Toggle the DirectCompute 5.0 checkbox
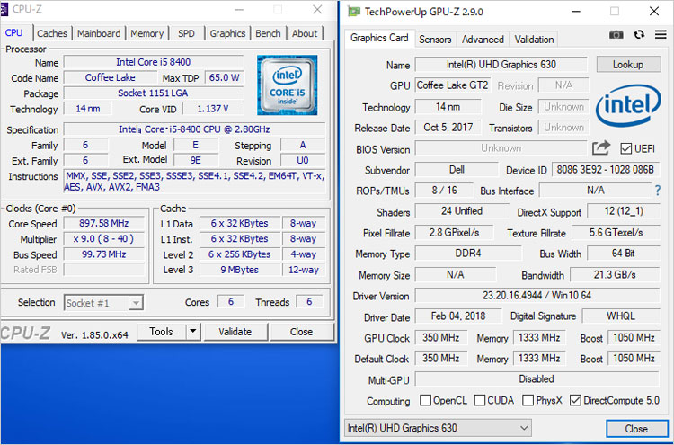 click(575, 400)
